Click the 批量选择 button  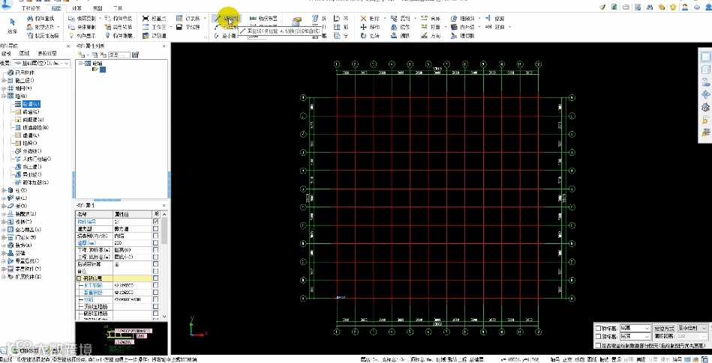click(x=44, y=27)
